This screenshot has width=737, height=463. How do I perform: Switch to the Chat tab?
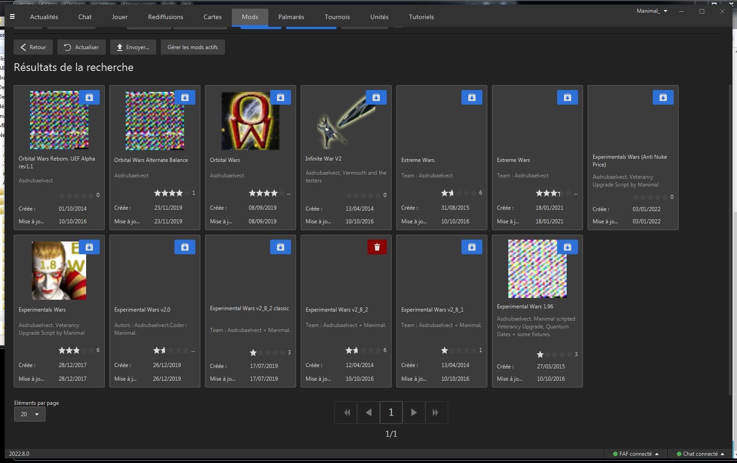[x=85, y=17]
